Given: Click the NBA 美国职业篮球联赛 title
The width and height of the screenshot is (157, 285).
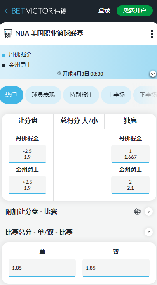Looking at the screenshot, I should [x=49, y=33].
